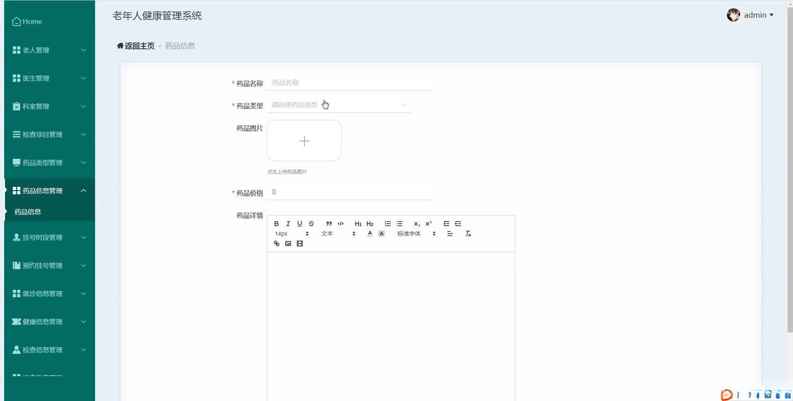Go to Home in the sidebar
The height and width of the screenshot is (401, 793).
coord(27,21)
